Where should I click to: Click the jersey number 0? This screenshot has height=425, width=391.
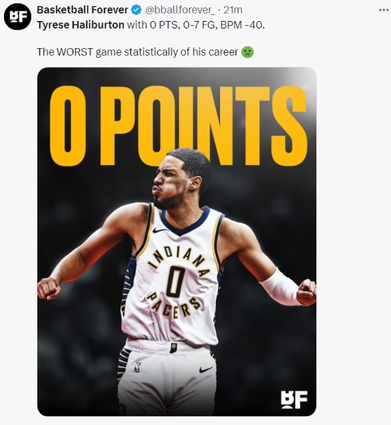pos(174,282)
